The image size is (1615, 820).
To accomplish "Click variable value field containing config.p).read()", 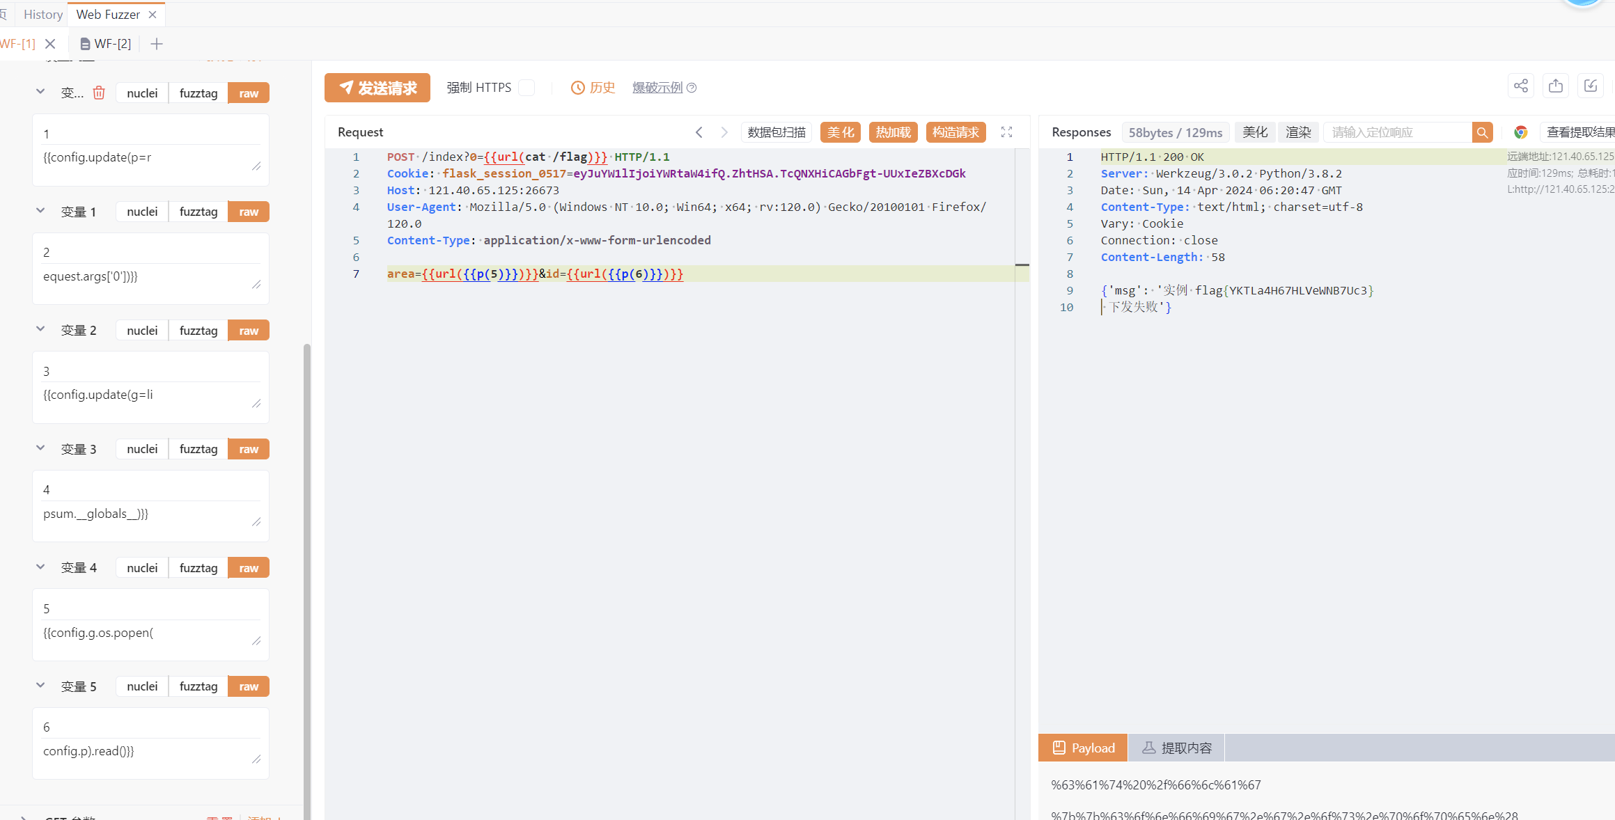I will click(x=150, y=751).
